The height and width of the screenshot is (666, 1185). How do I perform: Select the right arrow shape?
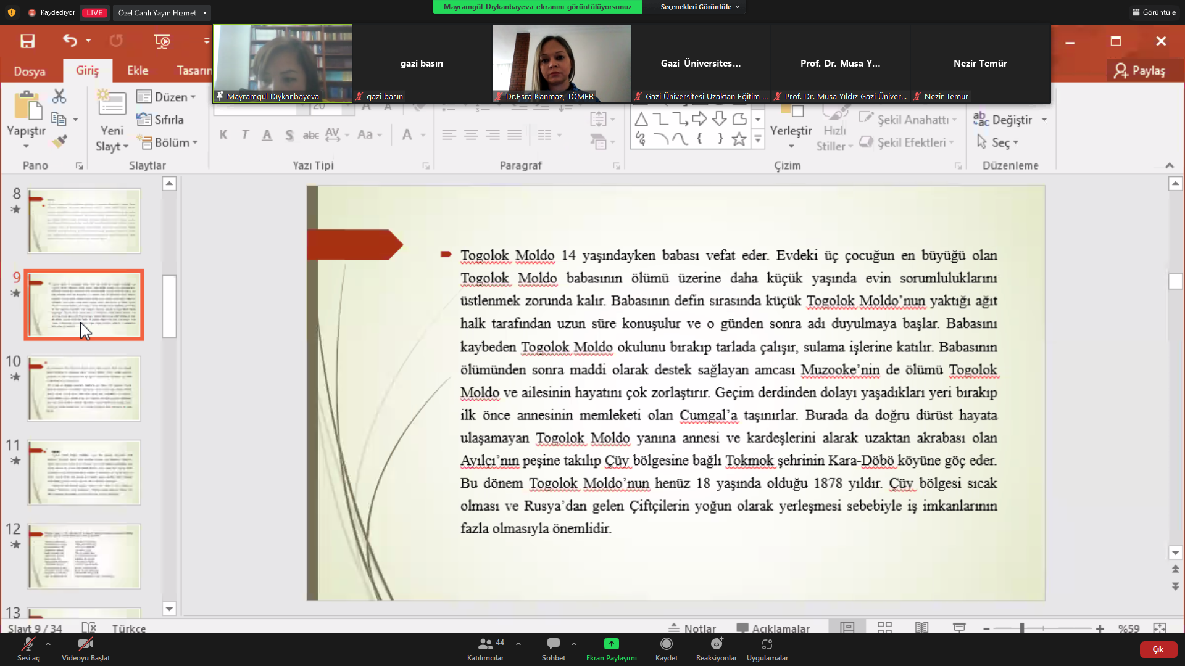pos(699,118)
